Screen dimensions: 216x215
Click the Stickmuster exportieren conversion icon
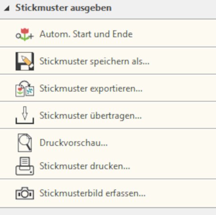point(25,88)
